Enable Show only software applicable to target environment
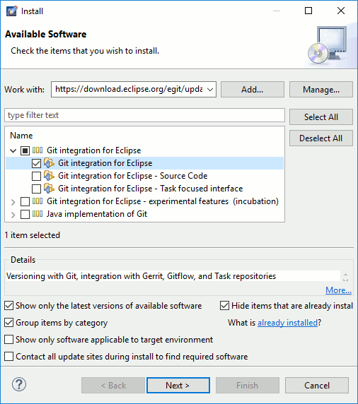 9,340
